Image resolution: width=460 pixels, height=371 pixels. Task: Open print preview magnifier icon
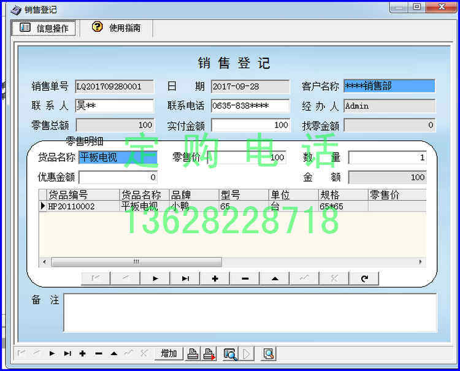(x=230, y=354)
